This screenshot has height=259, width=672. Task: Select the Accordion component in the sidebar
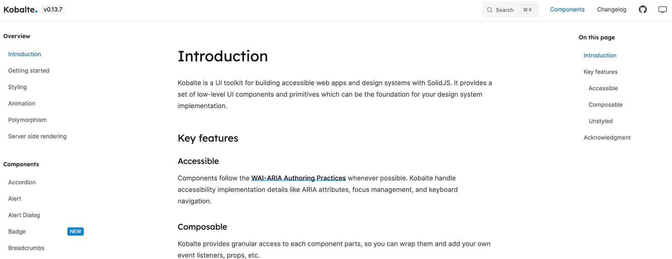(x=22, y=182)
